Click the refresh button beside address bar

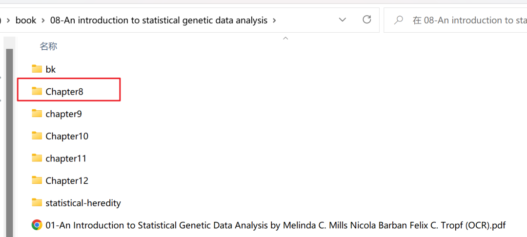coord(366,20)
